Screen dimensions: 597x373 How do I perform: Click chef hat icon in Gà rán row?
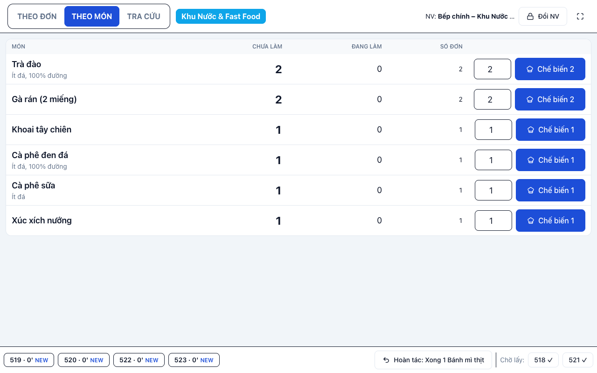coord(530,99)
